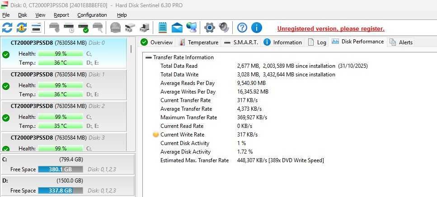Click the Unregistered version, please register link
This screenshot has width=437, height=197.
click(331, 28)
